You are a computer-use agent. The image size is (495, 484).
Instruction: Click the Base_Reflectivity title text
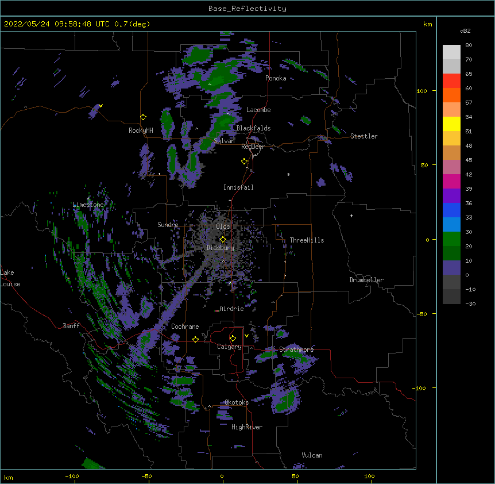click(x=247, y=9)
